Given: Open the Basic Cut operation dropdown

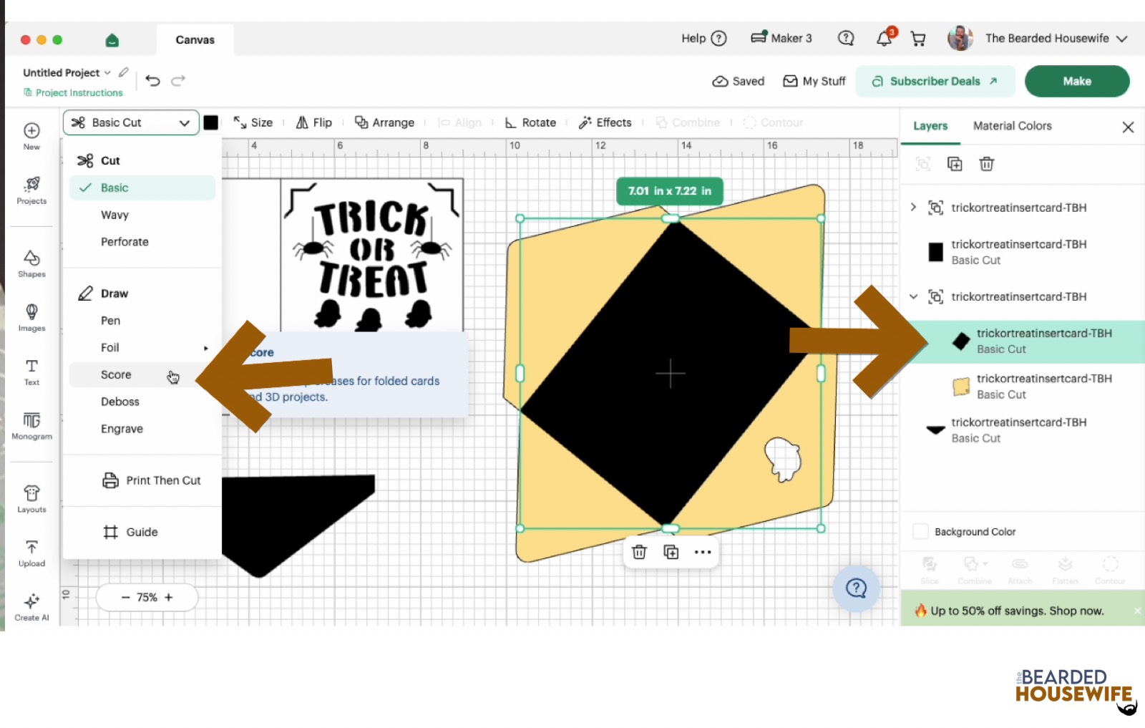Looking at the screenshot, I should coord(131,122).
